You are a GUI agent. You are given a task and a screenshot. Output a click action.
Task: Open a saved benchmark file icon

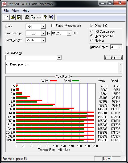tap(13, 17)
